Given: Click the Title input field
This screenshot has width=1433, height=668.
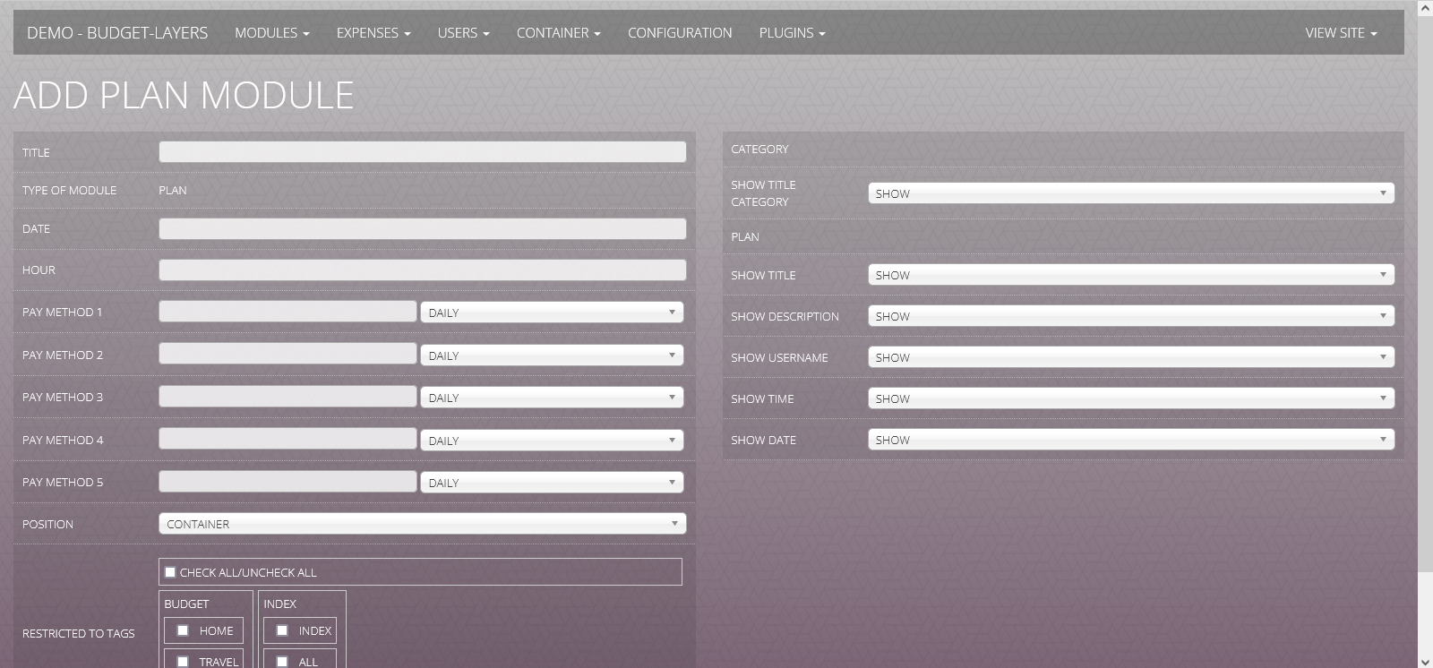Looking at the screenshot, I should (422, 152).
